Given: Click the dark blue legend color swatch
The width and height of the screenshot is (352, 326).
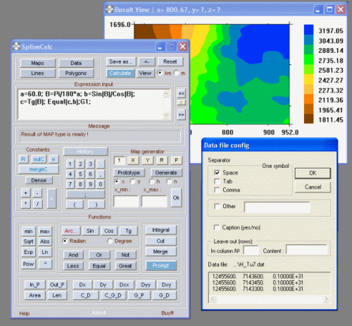Looking at the screenshot, I should 308,30.
